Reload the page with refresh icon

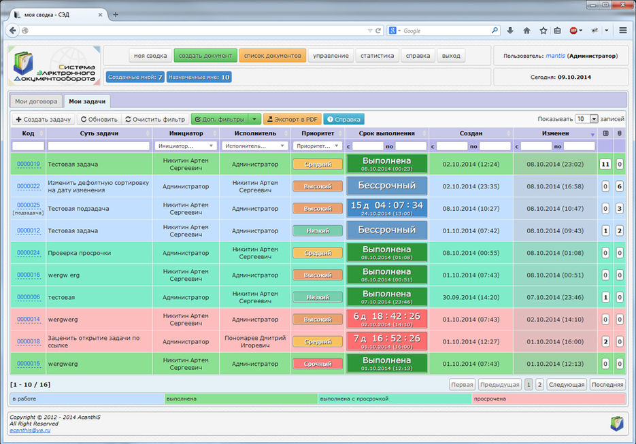(378, 31)
